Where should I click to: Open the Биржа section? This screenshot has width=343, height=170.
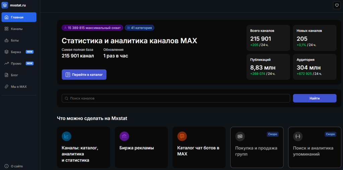[19, 52]
